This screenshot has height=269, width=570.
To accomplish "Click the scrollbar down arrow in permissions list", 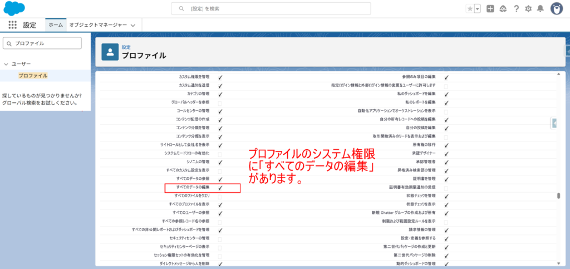I will [559, 263].
